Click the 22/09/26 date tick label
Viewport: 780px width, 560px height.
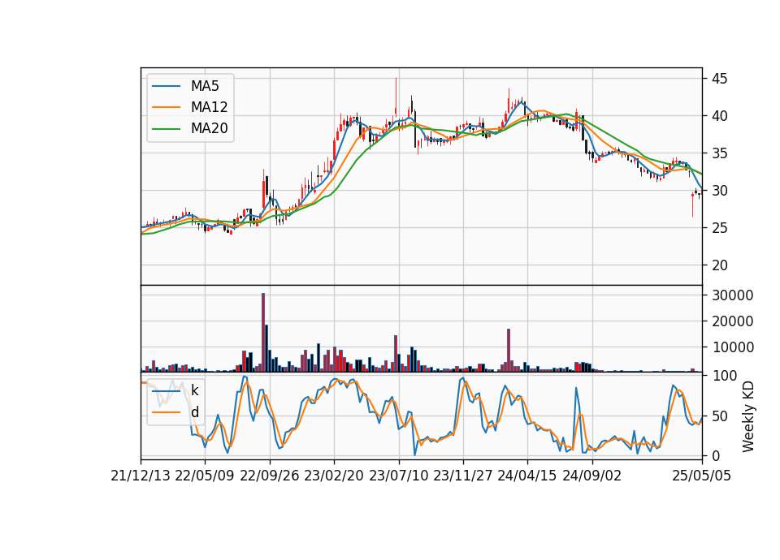click(x=270, y=476)
